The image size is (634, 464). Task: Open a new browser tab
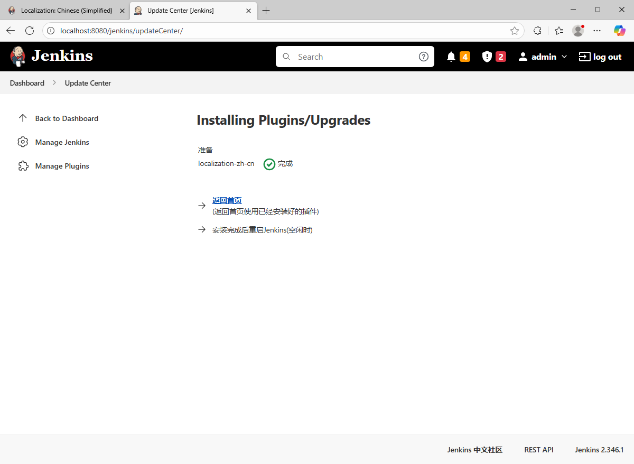pos(266,11)
